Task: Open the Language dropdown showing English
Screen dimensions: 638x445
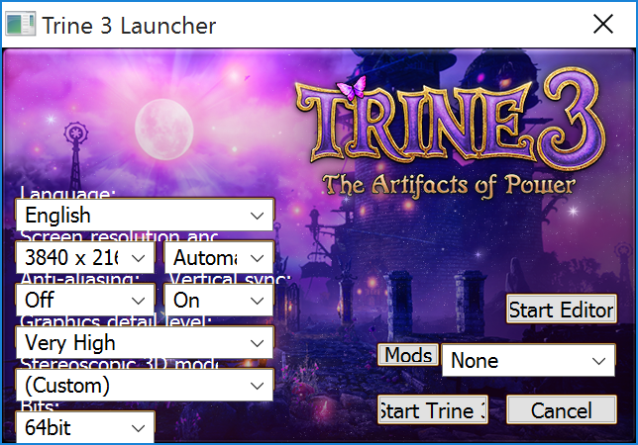Action: tap(145, 215)
